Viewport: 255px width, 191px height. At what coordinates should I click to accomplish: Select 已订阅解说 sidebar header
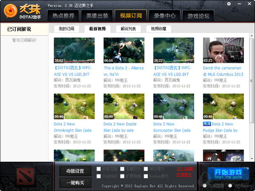pos(24,29)
